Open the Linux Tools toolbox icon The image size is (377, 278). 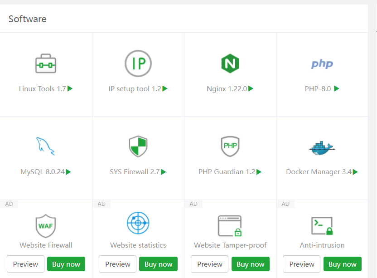(x=46, y=63)
